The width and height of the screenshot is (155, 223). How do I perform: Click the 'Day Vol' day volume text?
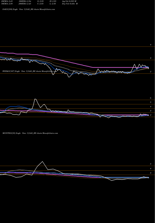(x=70, y=4)
